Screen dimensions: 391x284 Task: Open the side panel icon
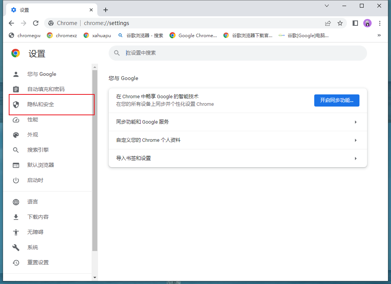[x=355, y=23]
